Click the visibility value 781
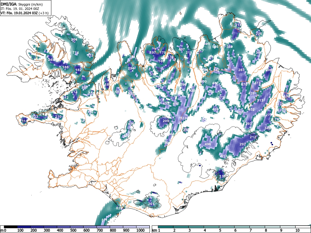Screen dimensions: 311x233 [132, 57]
